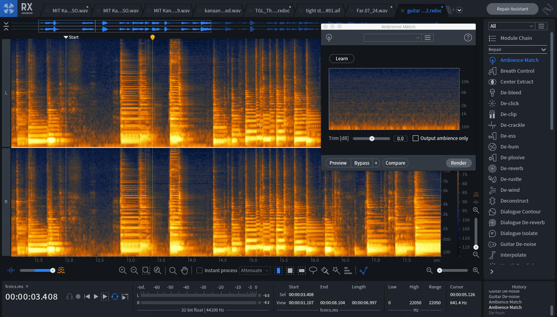Switch to the tight st...#01.aif tab
This screenshot has width=557, height=317.
[323, 10]
